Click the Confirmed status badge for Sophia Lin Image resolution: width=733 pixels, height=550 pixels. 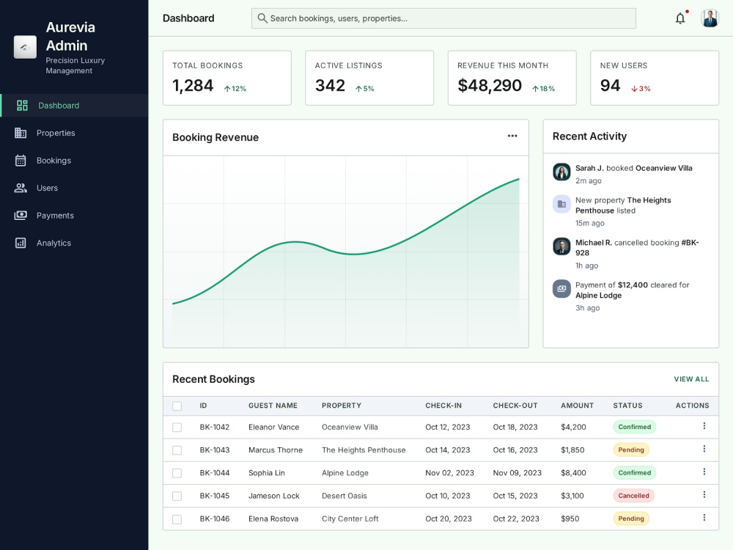tap(634, 472)
